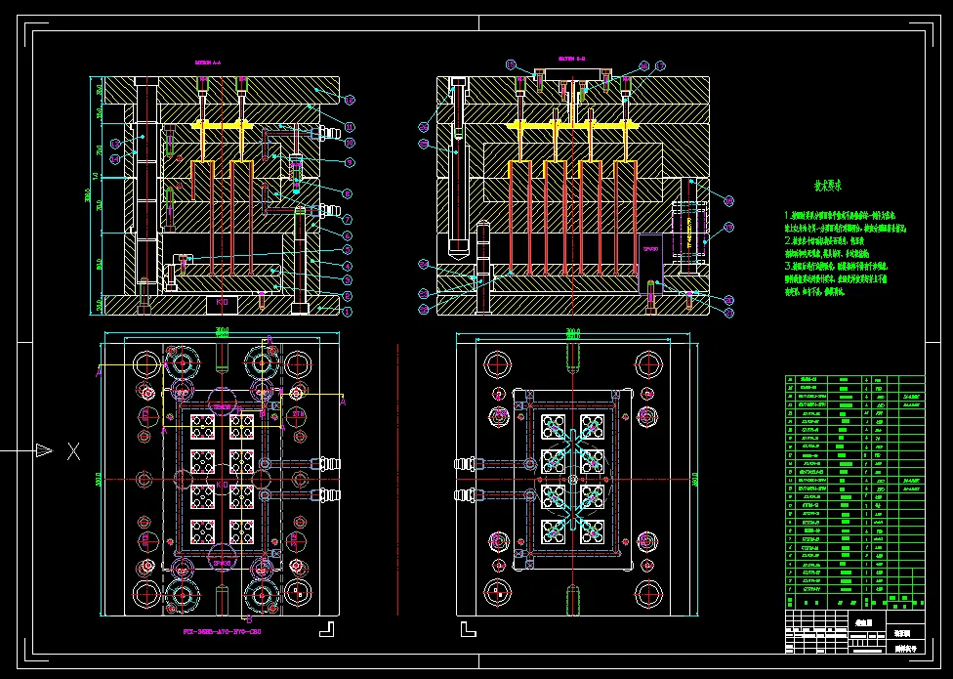Click the view direction arrow beside X

click(44, 451)
